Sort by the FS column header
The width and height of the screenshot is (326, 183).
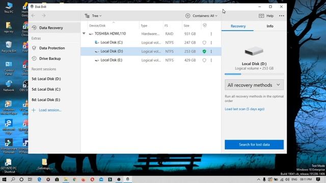pos(166,26)
